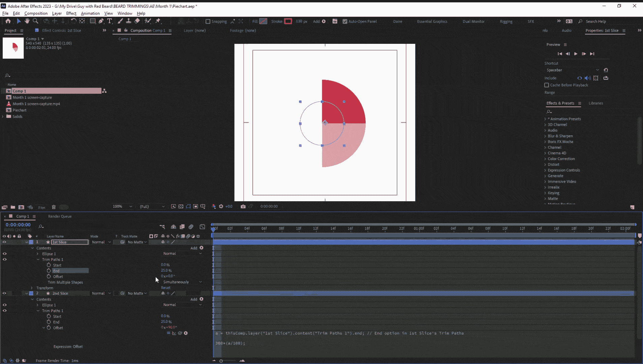
Task: Select the Rectangle shape tool
Action: pyautogui.click(x=93, y=21)
